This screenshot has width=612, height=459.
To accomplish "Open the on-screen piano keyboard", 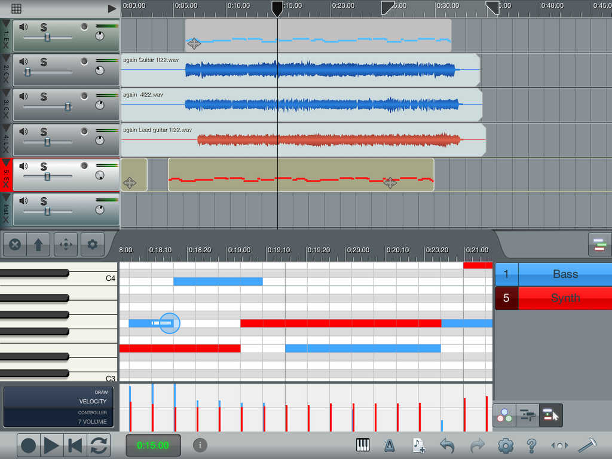I will tap(363, 445).
